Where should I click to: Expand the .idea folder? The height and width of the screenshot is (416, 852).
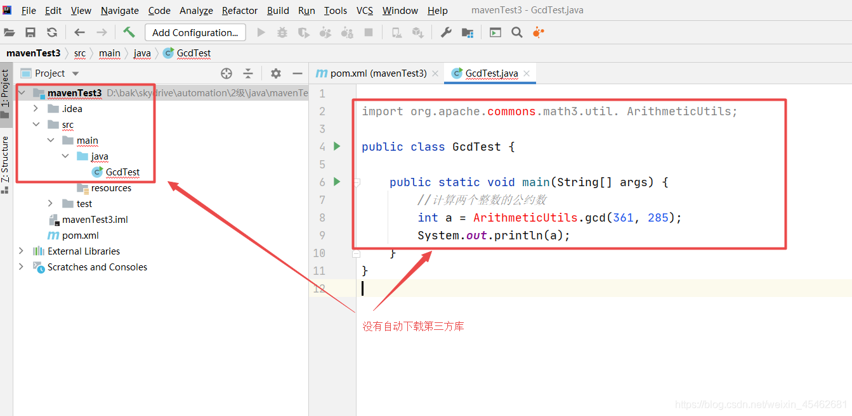36,109
